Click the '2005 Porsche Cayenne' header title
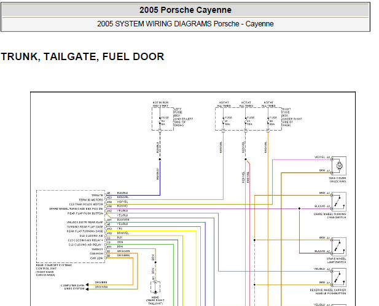379x306 pixels. (x=185, y=10)
